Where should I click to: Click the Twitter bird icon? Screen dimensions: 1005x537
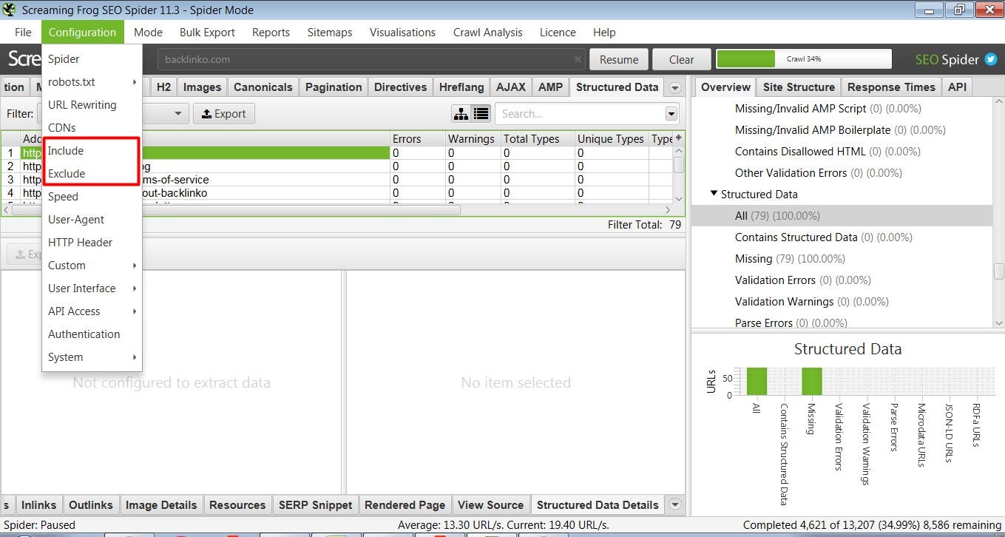pos(991,60)
